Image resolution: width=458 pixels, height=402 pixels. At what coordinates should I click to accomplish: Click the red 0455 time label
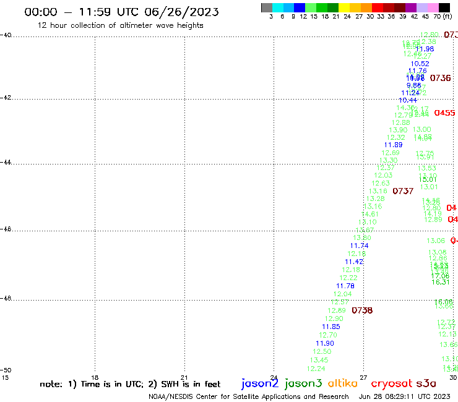point(444,113)
